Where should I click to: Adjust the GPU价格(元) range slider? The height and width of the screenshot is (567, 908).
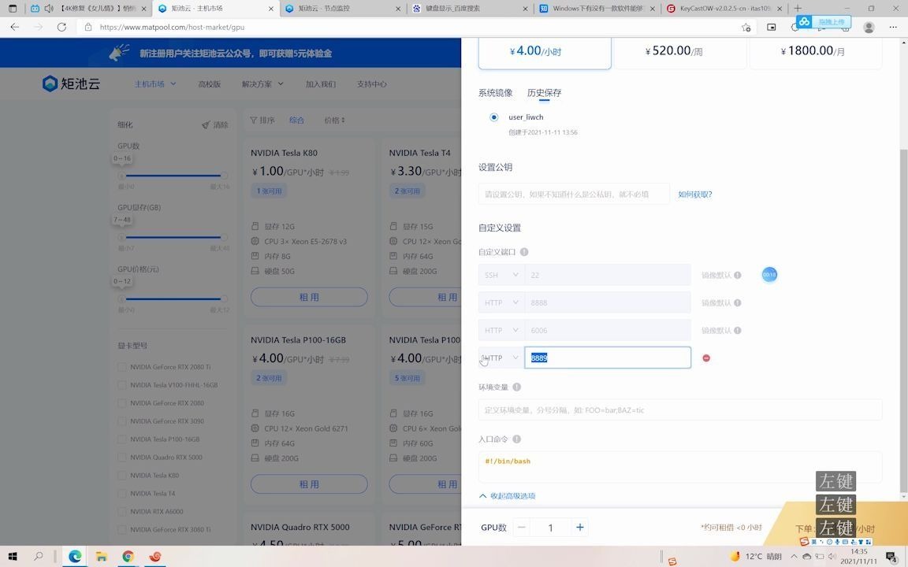coord(173,298)
